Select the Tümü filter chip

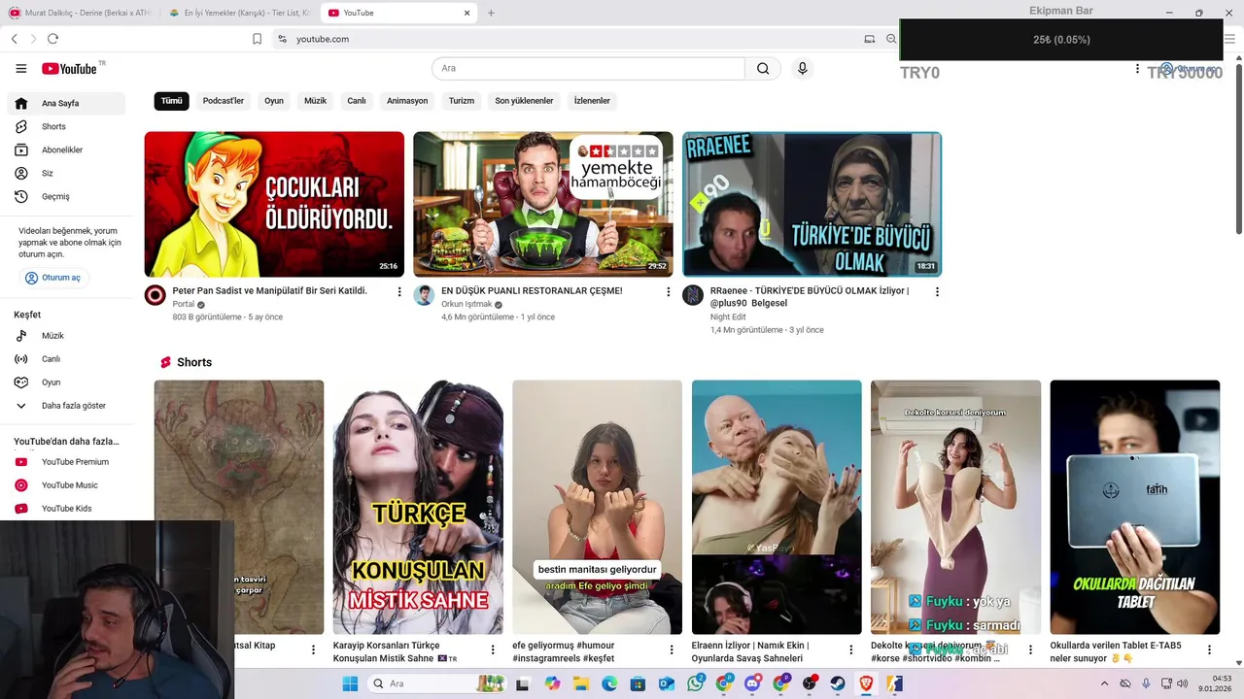point(171,101)
